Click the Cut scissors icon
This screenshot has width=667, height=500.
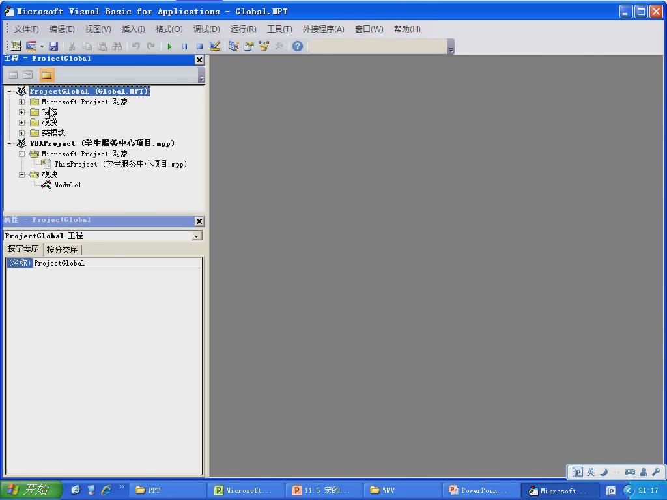tap(72, 46)
